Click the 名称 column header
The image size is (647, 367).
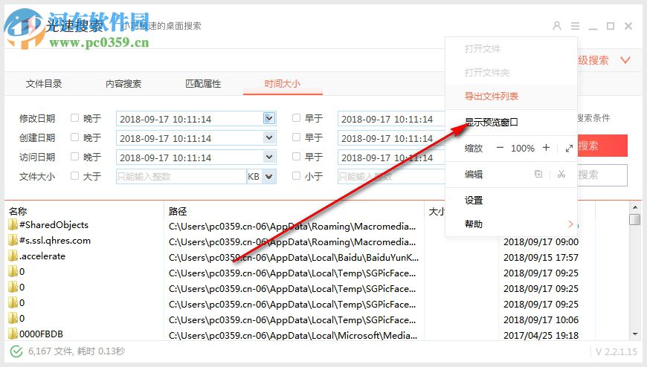tap(18, 212)
